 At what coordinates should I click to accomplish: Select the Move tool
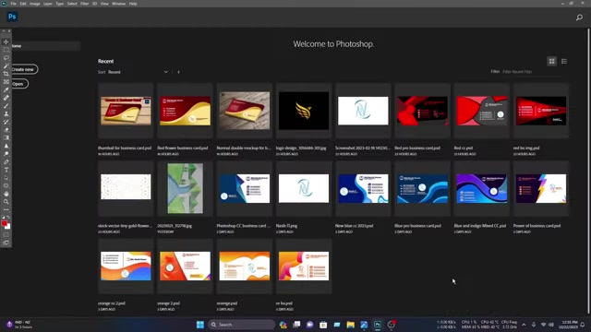6,41
